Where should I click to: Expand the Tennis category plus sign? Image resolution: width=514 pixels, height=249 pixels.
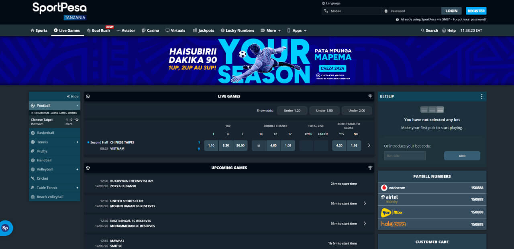tap(78, 142)
